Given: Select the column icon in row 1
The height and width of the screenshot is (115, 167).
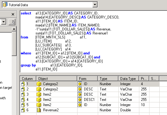Looking at the screenshot, I should [x=23, y=84].
